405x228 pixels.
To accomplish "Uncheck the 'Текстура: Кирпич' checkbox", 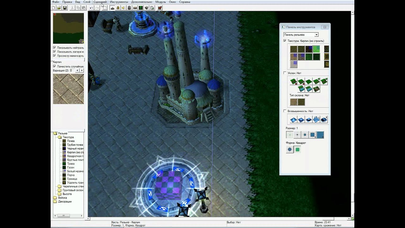I will click(285, 41).
